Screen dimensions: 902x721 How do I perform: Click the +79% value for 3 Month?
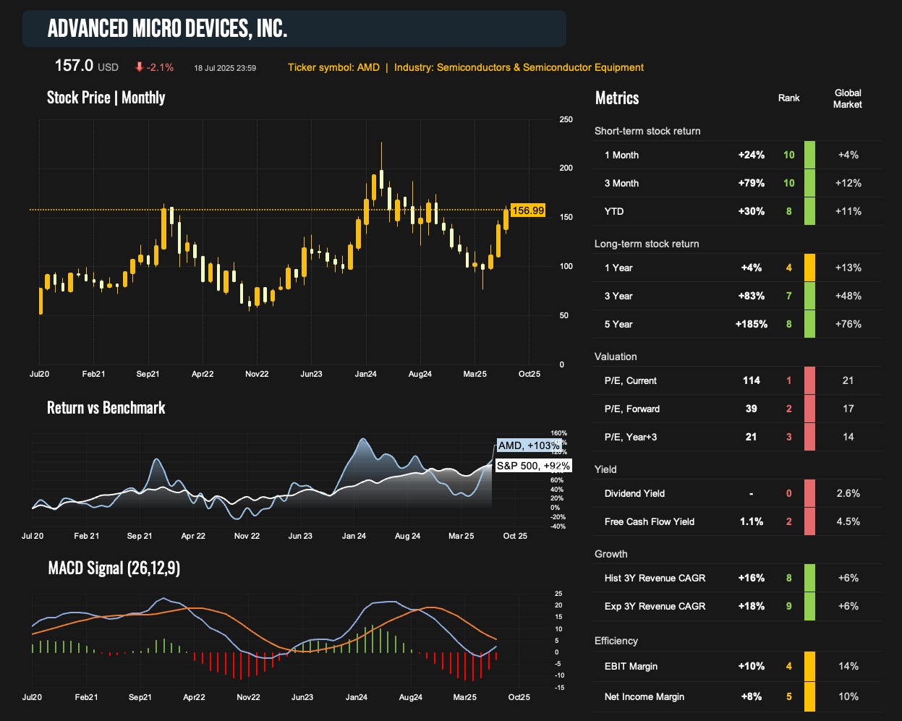coord(751,183)
